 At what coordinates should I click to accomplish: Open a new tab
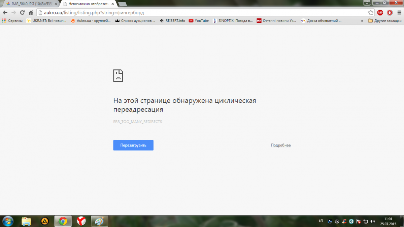[123, 4]
